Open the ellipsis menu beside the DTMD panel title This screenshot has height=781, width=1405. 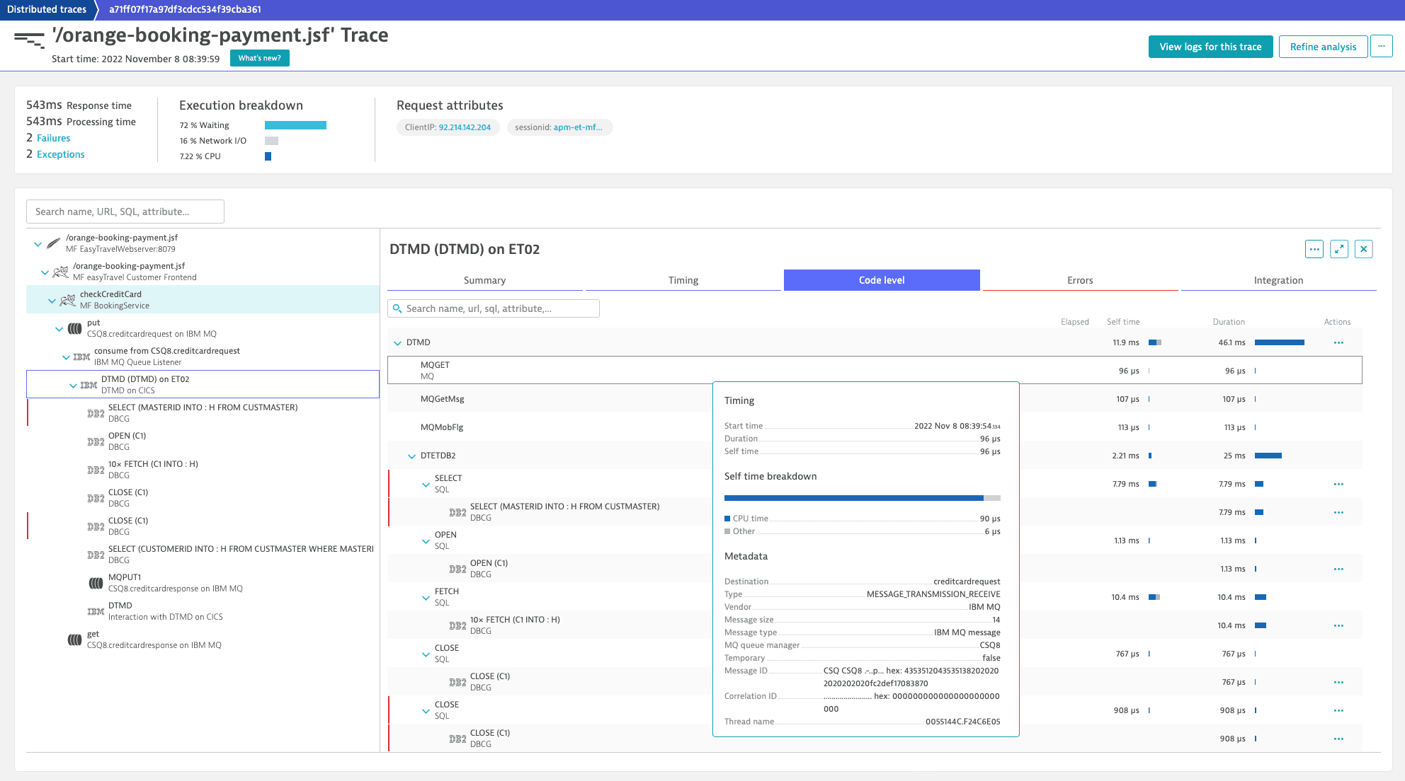1314,249
